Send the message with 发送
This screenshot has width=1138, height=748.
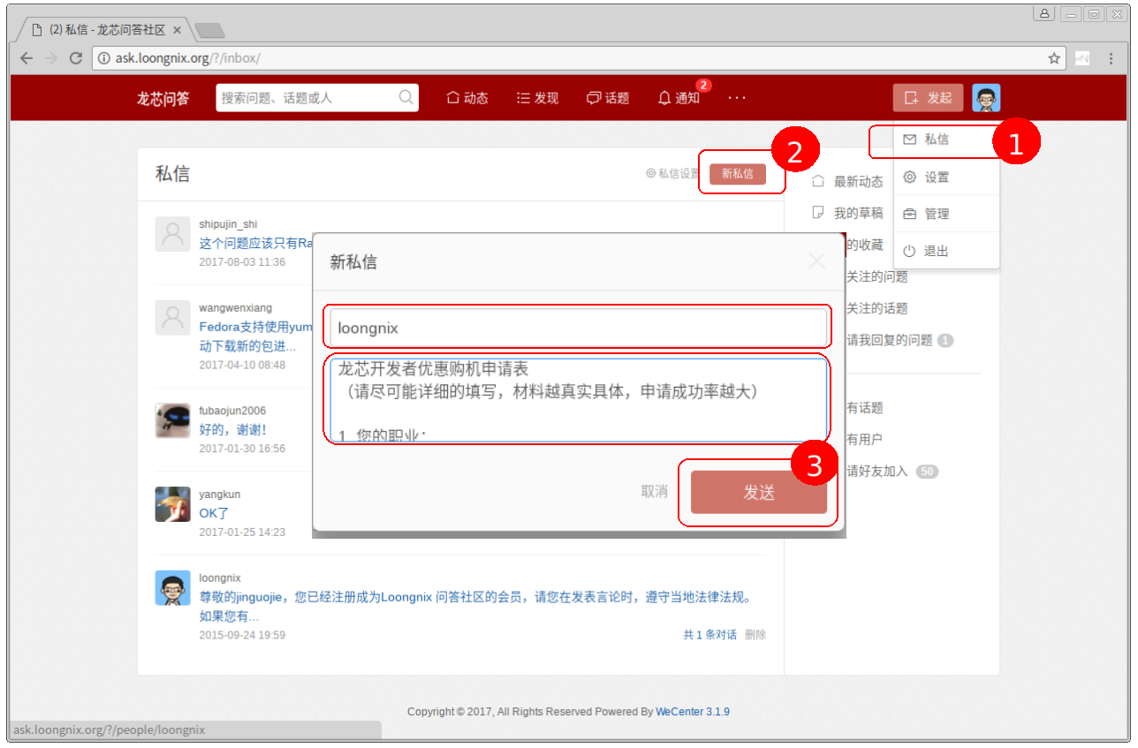pos(759,492)
